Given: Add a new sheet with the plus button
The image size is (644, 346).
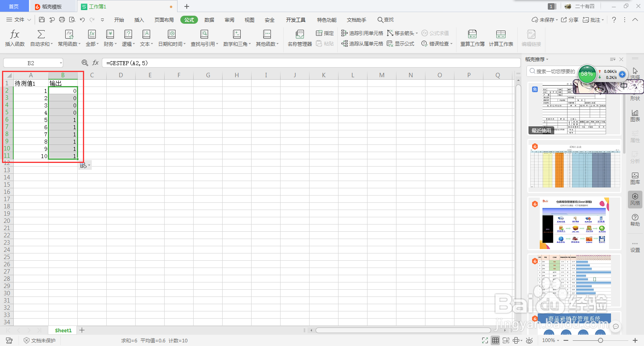Looking at the screenshot, I should [82, 330].
